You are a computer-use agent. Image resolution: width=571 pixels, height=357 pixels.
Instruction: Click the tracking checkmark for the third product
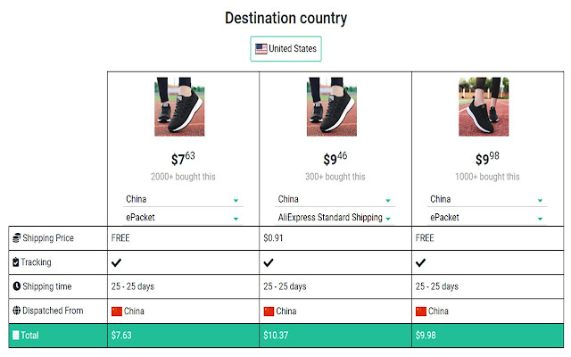pyautogui.click(x=421, y=262)
